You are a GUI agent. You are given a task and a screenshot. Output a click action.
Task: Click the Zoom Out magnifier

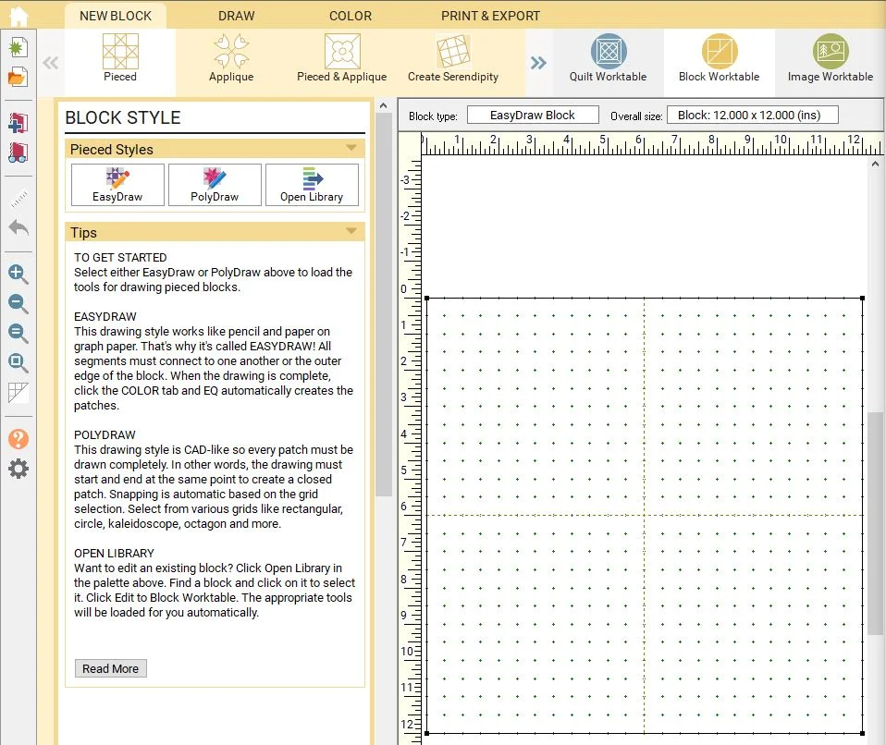[x=18, y=303]
